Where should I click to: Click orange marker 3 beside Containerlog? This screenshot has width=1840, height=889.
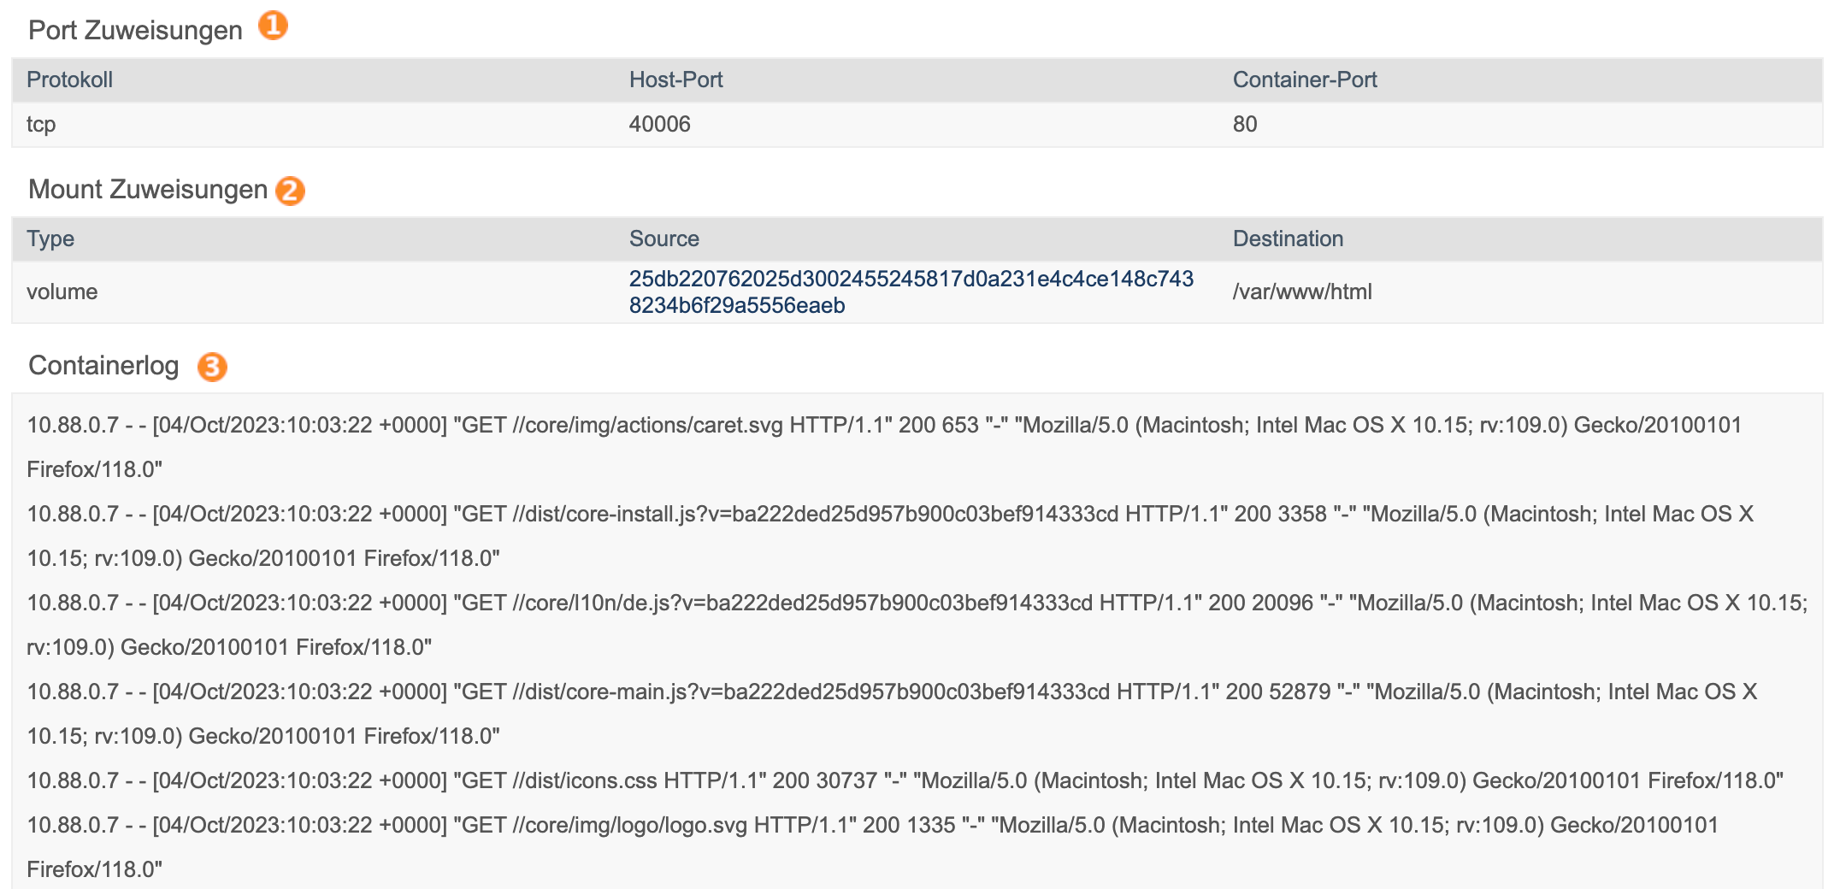tap(212, 367)
